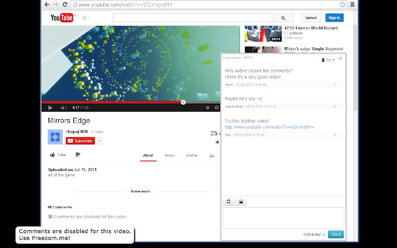Screen dimensions: 397x248
Task: Click the '1 video' count text
Action: coord(97,132)
